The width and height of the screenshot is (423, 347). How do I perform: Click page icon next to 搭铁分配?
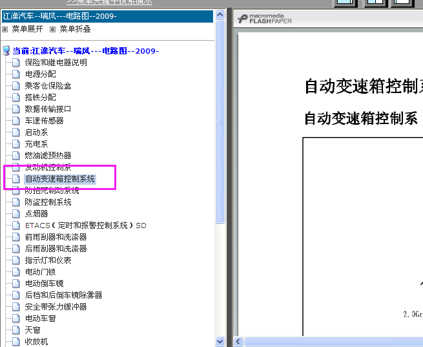(16, 97)
